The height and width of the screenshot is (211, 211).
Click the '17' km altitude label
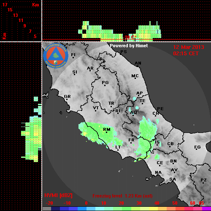click(x=5, y=5)
